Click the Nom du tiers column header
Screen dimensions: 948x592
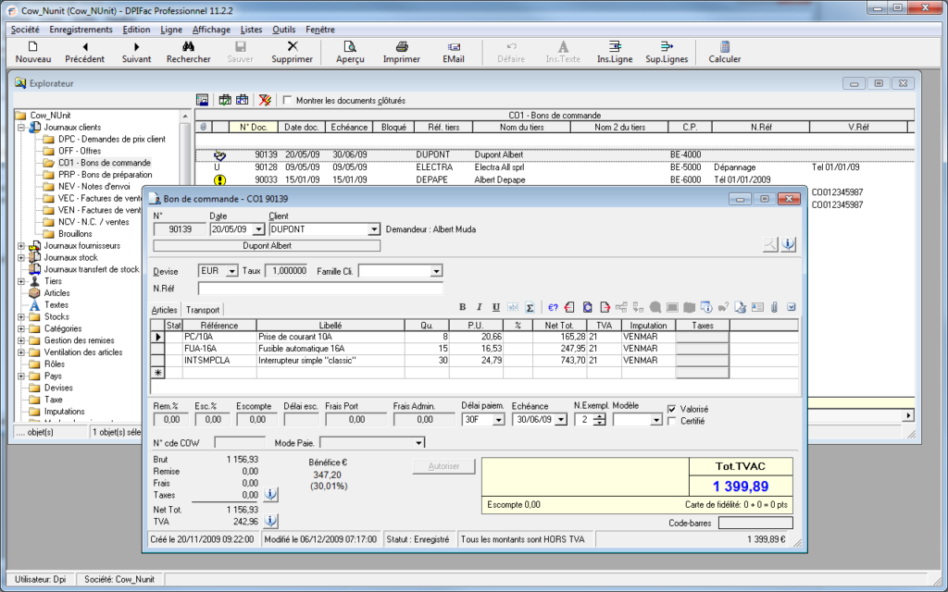point(522,127)
